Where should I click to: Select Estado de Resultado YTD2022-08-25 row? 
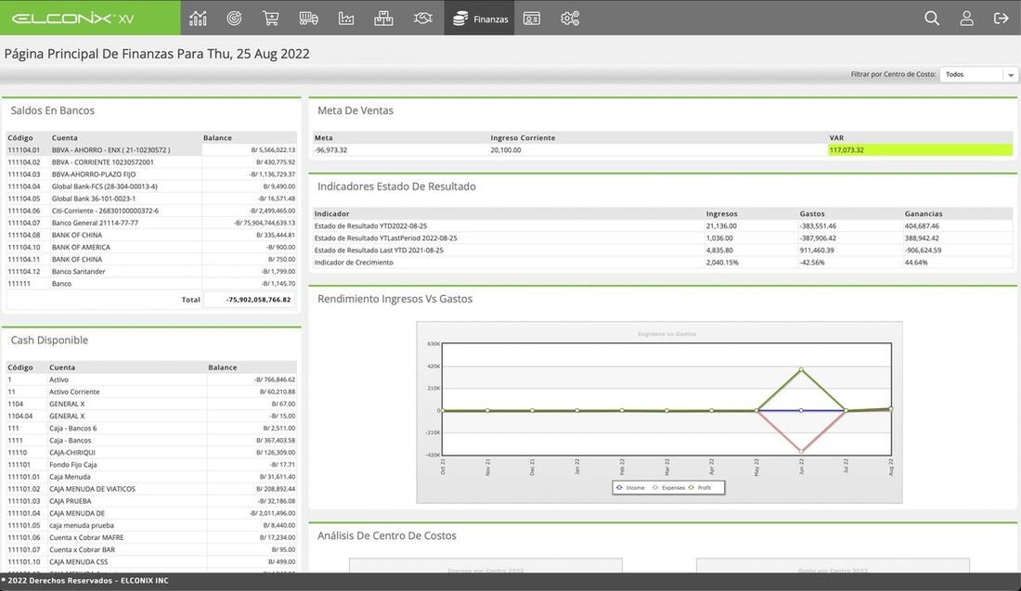click(663, 225)
